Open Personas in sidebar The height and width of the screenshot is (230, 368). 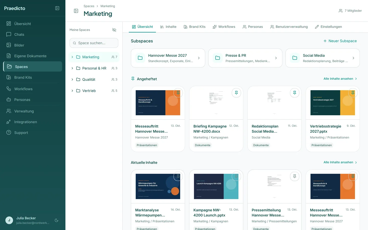pyautogui.click(x=33, y=100)
